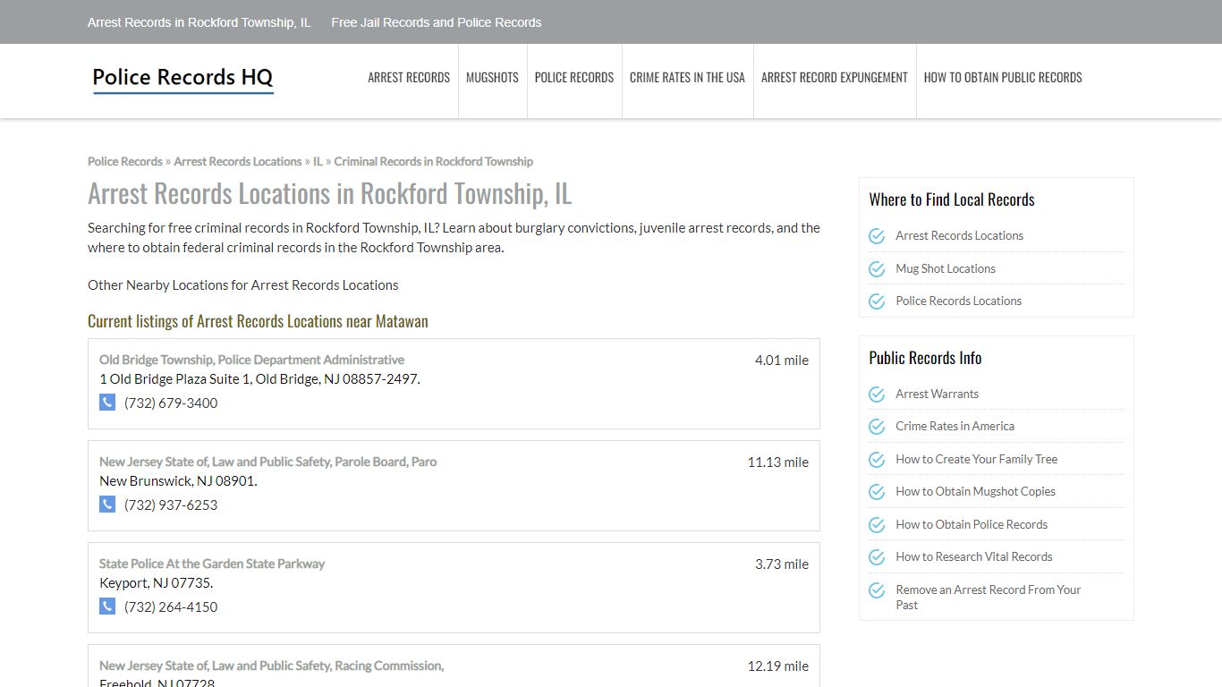
Task: Click the Police Records HQ logo
Action: click(182, 79)
